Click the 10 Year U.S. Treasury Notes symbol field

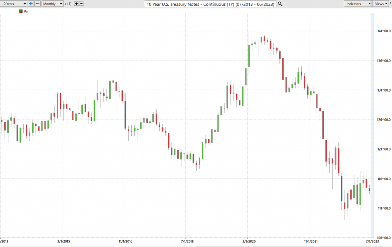pyautogui.click(x=210, y=4)
